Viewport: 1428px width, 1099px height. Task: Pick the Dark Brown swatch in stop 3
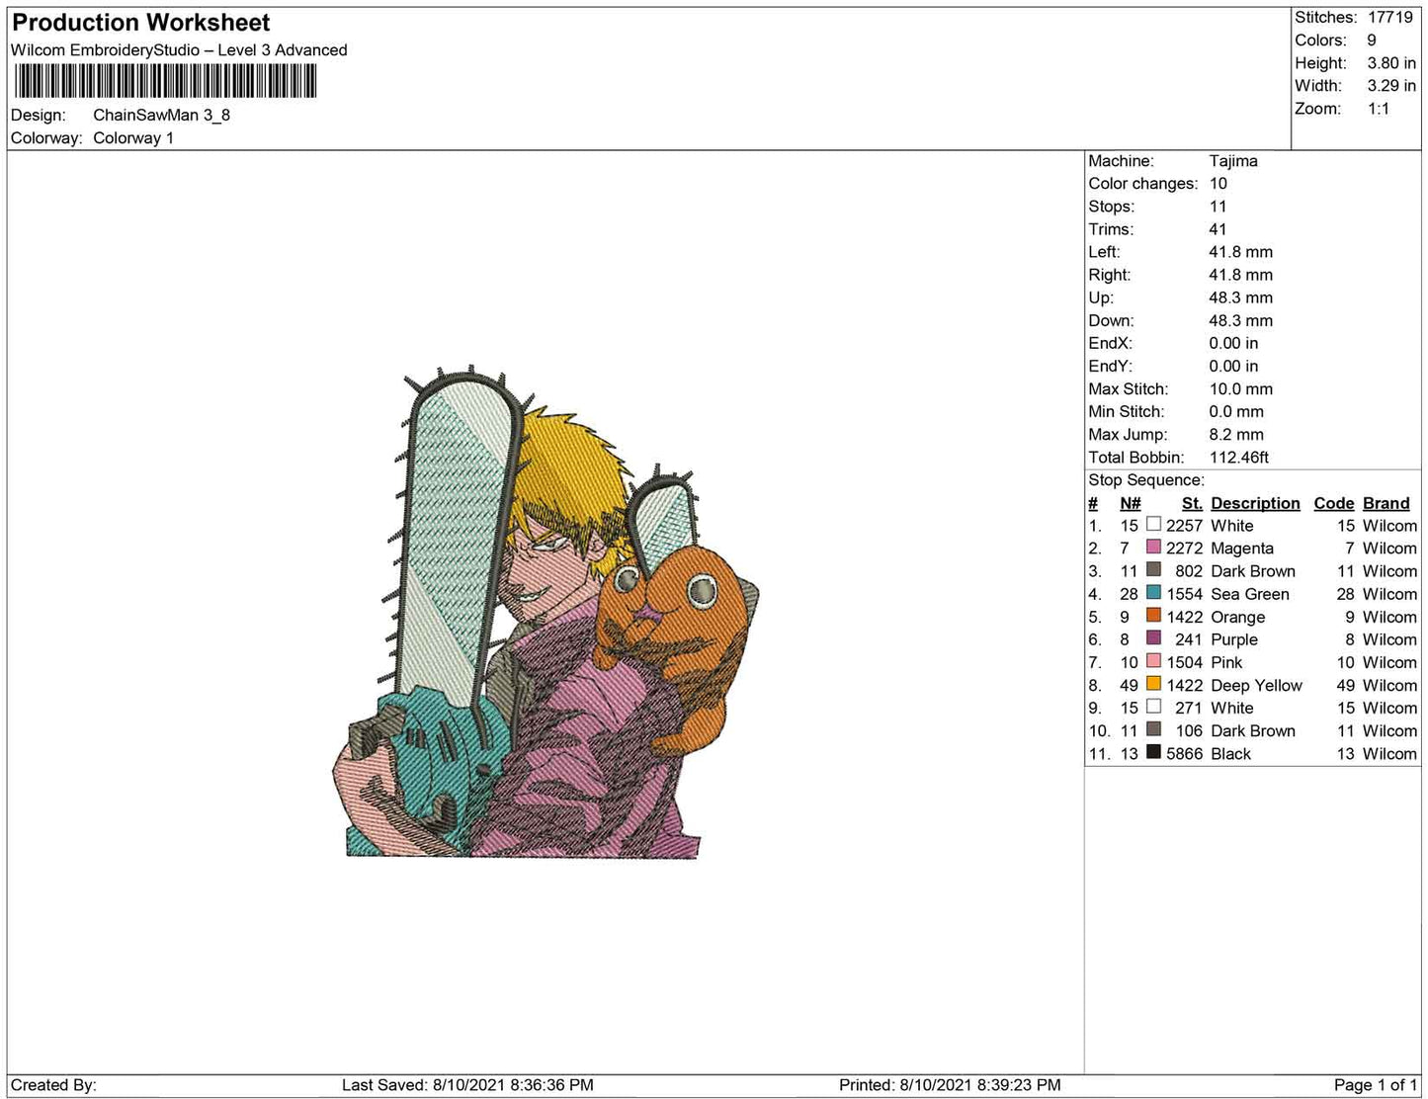coord(1153,570)
